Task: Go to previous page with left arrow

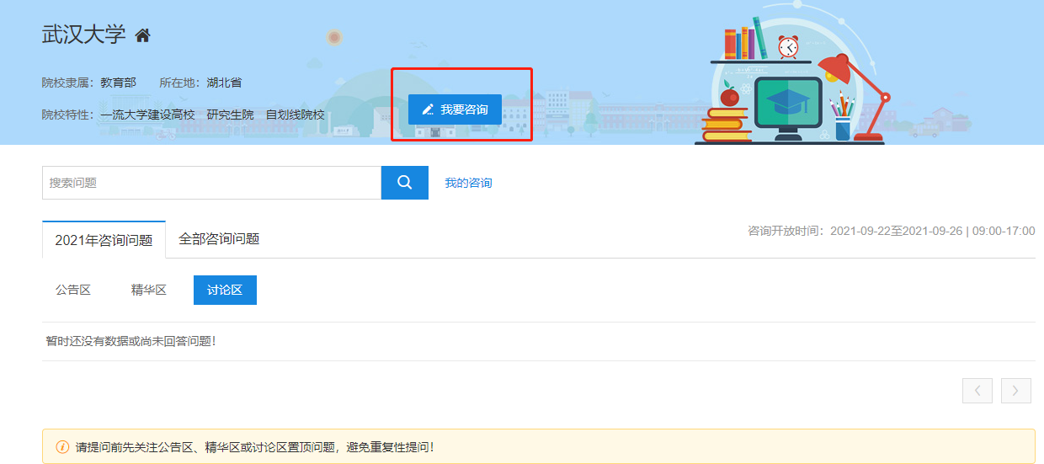Action: coord(977,391)
